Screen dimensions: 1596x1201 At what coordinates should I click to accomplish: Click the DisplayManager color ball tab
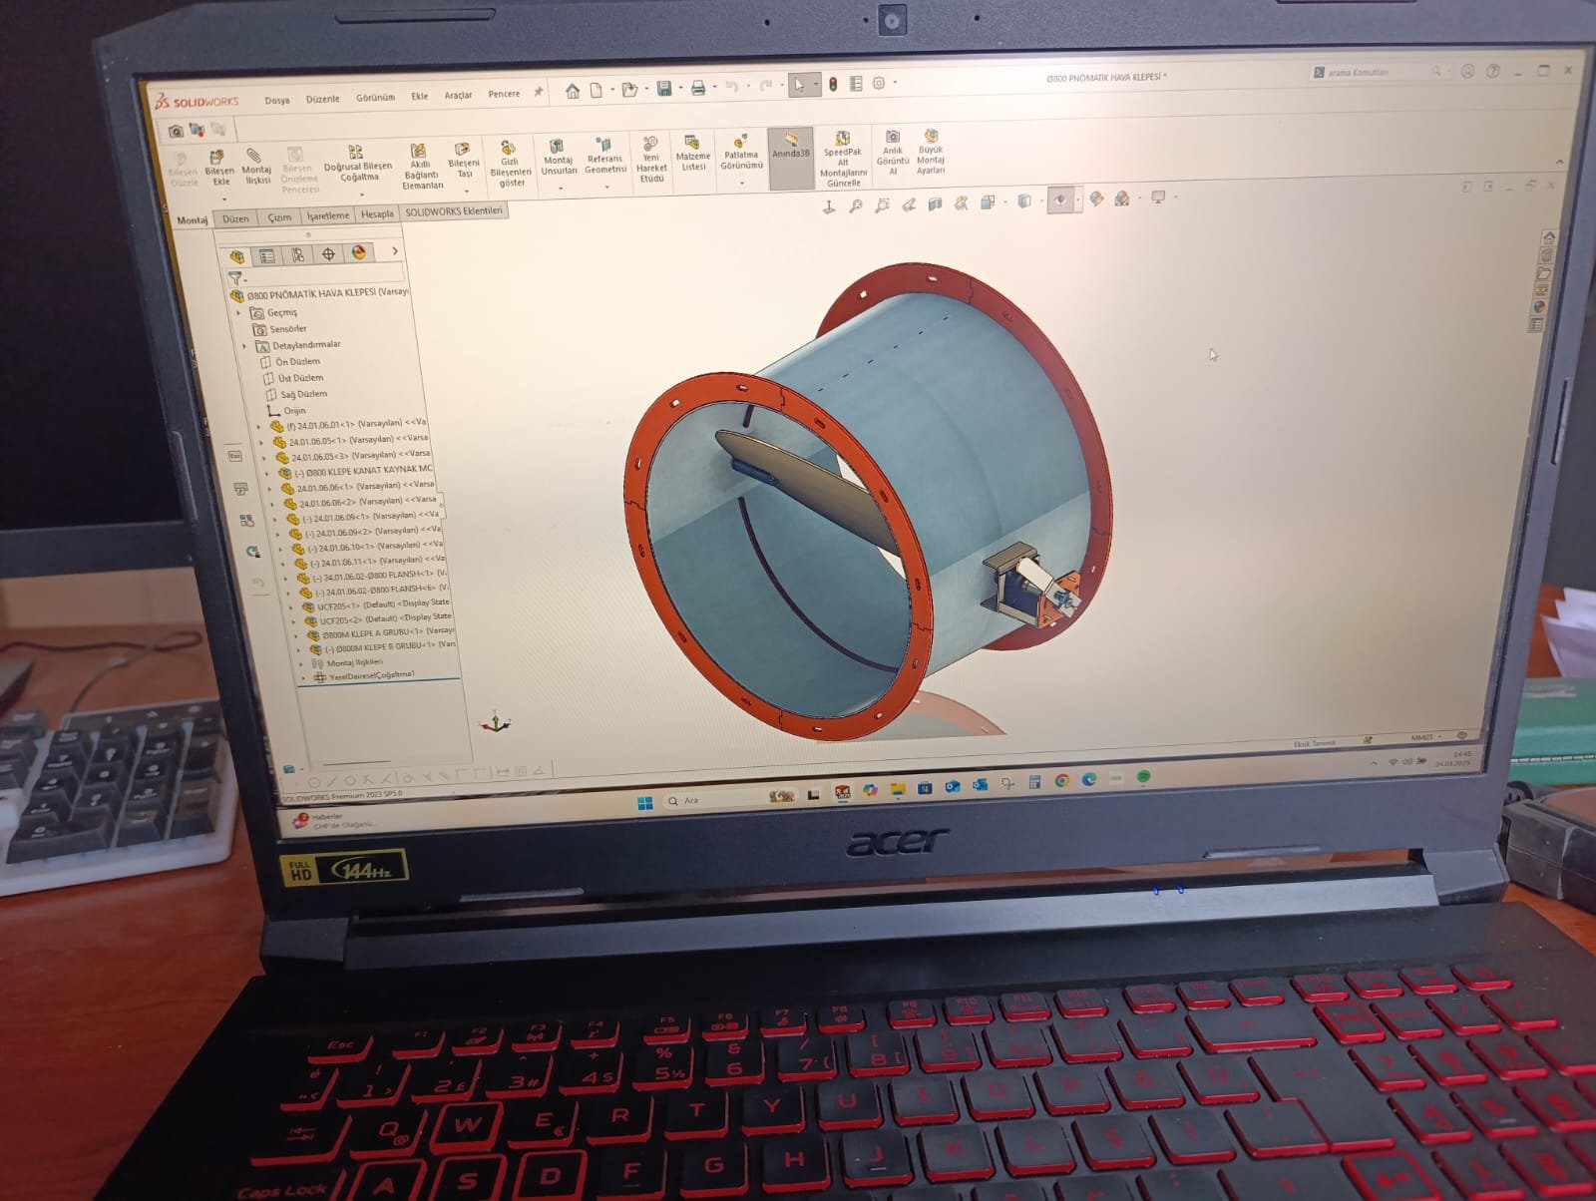coord(359,253)
